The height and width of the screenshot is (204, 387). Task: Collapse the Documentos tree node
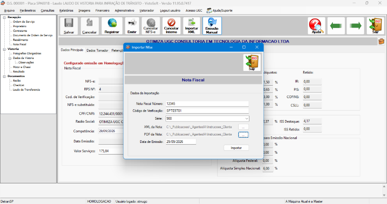coord(4,76)
